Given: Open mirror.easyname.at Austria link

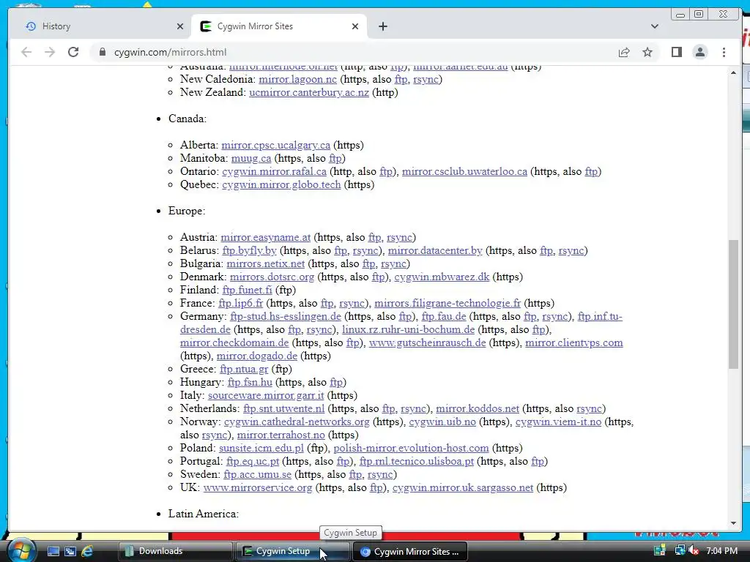Looking at the screenshot, I should (x=265, y=238).
